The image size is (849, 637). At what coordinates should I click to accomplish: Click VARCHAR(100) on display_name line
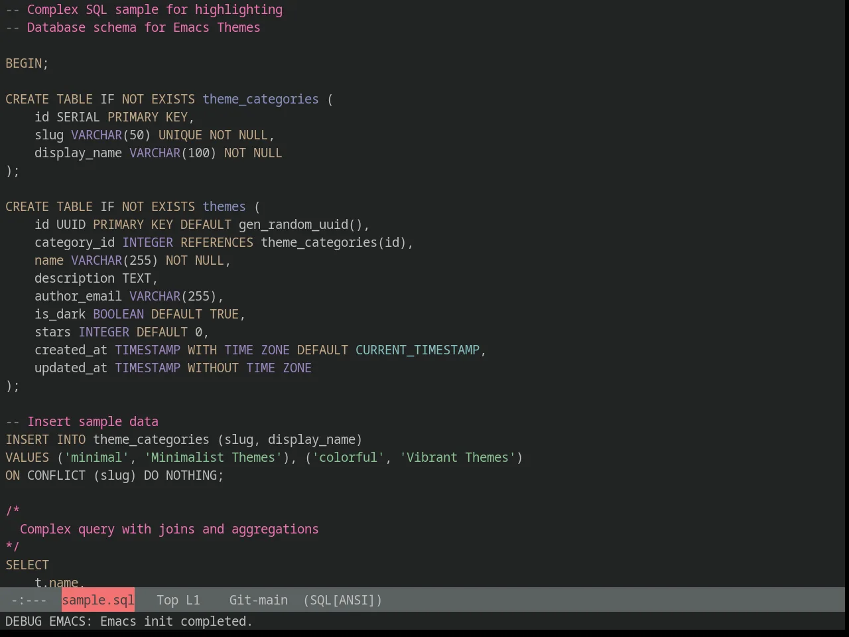point(173,153)
